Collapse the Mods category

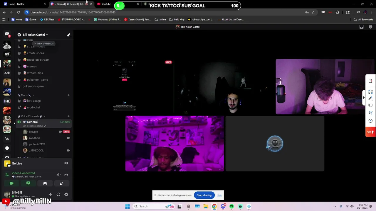[26, 95]
